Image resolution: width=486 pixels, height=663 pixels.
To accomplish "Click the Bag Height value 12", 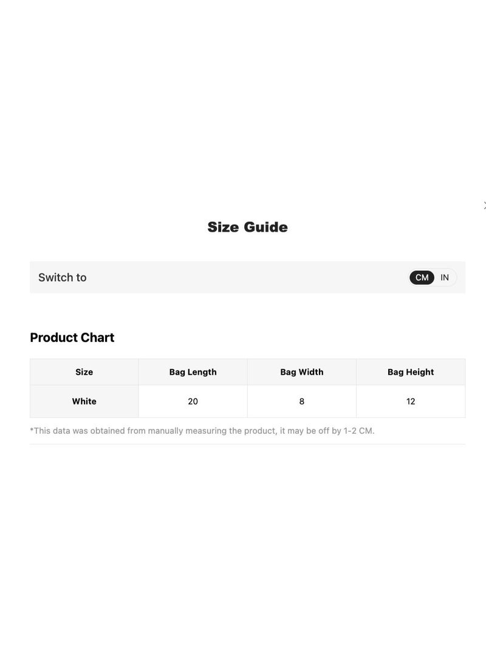I will [411, 401].
